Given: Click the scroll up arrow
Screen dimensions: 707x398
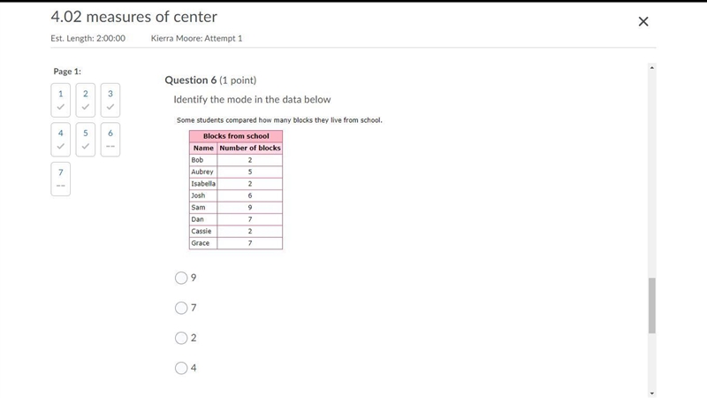Looking at the screenshot, I should (x=651, y=68).
